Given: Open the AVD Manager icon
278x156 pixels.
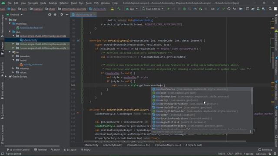Looking at the screenshot, I should coord(258,9).
